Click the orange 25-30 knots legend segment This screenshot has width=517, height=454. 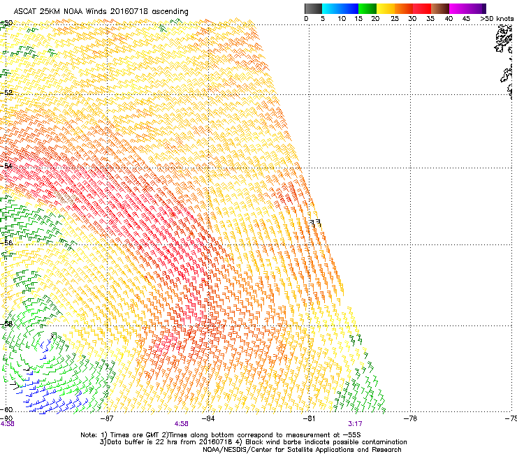[404, 8]
